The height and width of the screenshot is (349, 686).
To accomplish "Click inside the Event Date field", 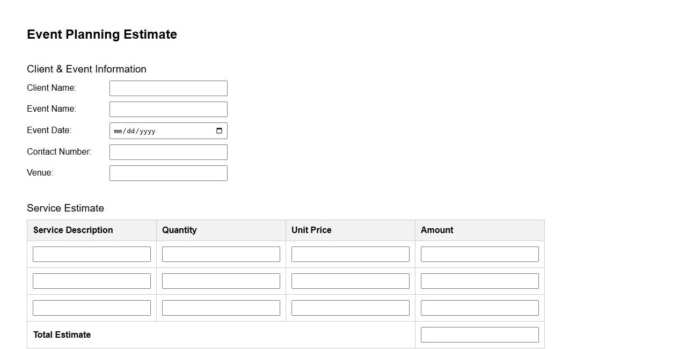I will pyautogui.click(x=161, y=131).
